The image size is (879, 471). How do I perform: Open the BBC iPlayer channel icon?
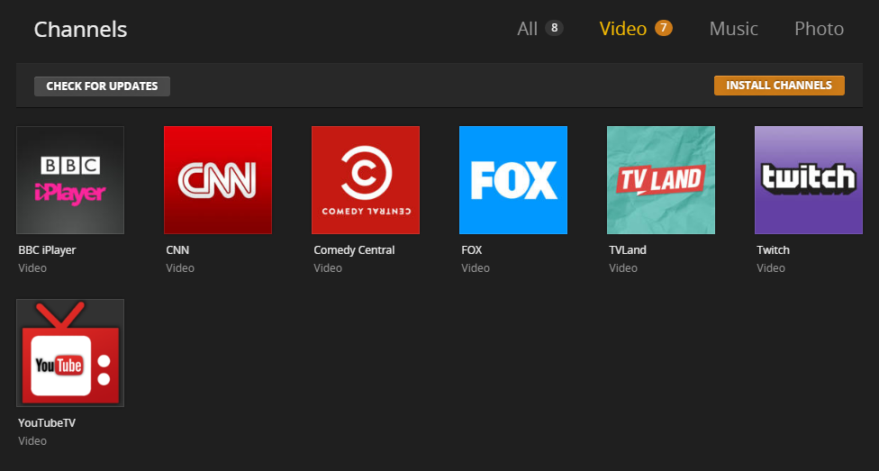coord(70,180)
